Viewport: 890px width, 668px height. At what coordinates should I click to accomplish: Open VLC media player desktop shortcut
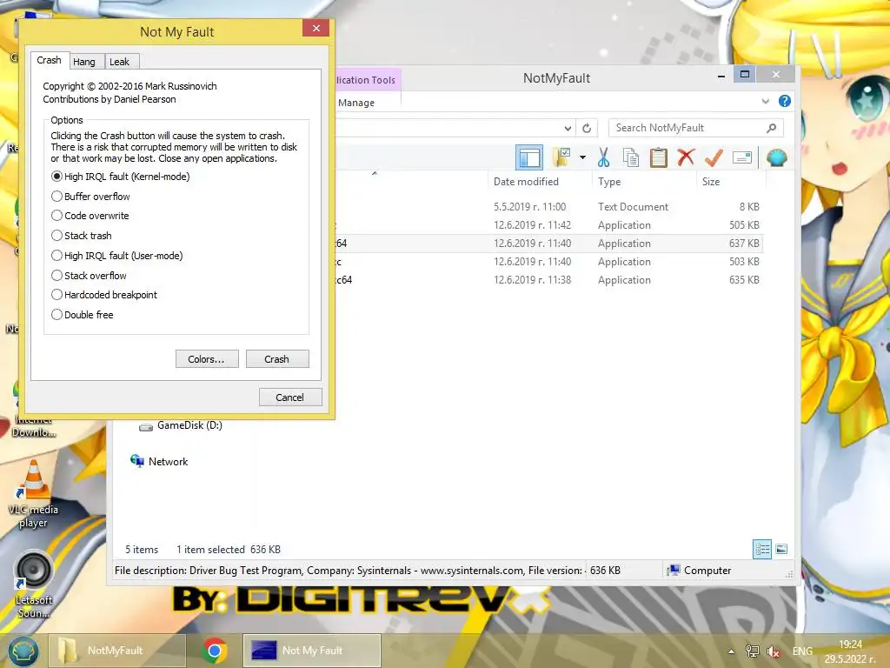tap(33, 494)
